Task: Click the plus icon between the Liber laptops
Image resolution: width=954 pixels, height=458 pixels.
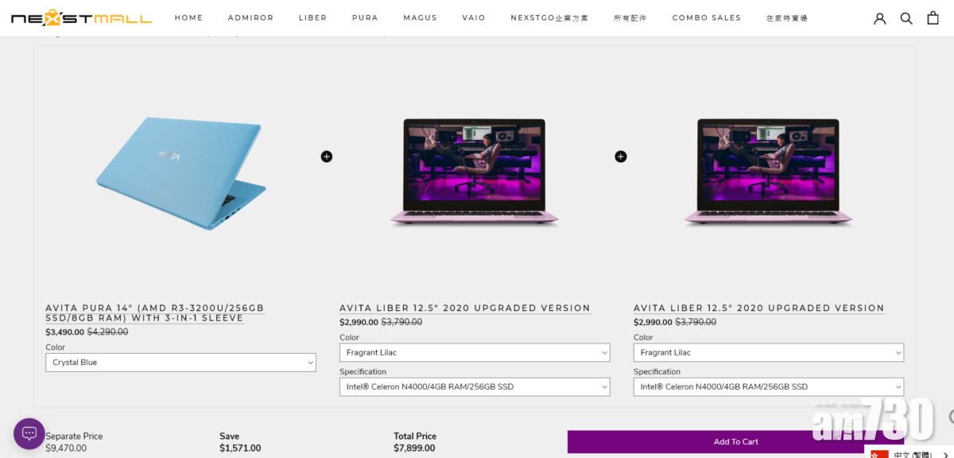Action: pyautogui.click(x=621, y=157)
